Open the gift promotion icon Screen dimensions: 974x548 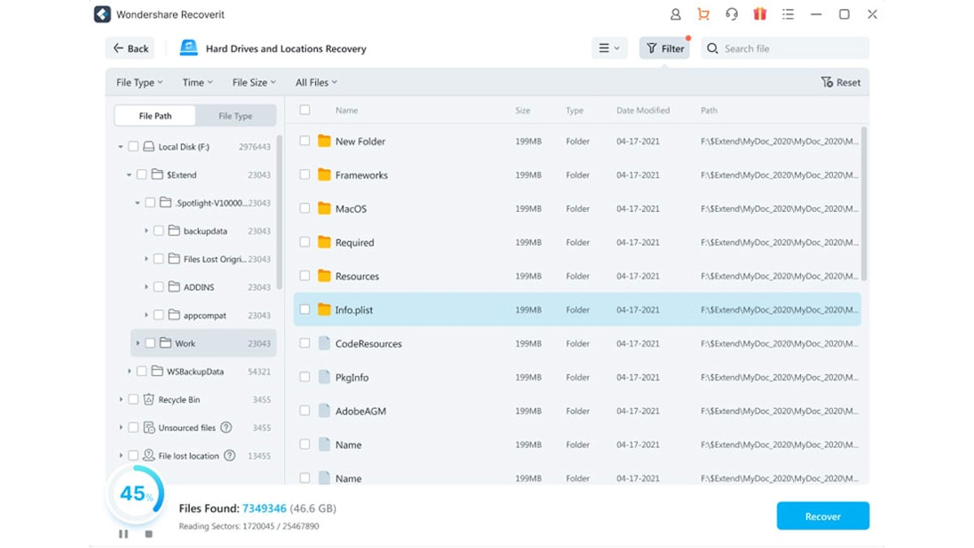coord(761,14)
